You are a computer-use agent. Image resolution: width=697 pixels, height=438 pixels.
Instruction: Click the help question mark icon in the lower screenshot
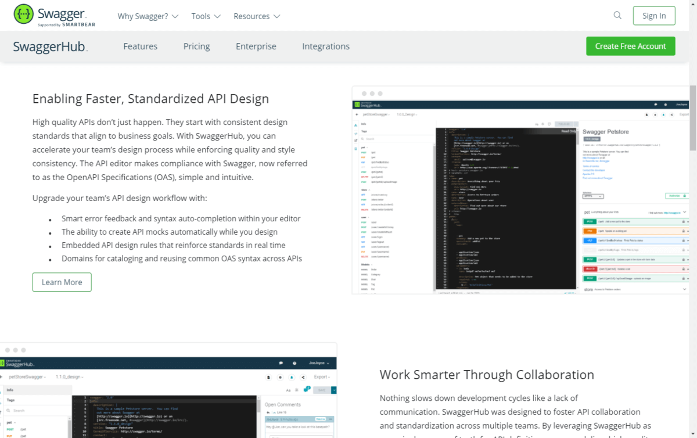(x=296, y=363)
